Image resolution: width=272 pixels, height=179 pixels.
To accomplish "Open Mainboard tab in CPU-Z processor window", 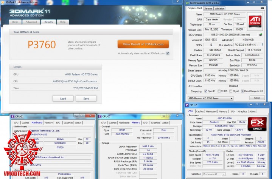I will click(211, 111).
